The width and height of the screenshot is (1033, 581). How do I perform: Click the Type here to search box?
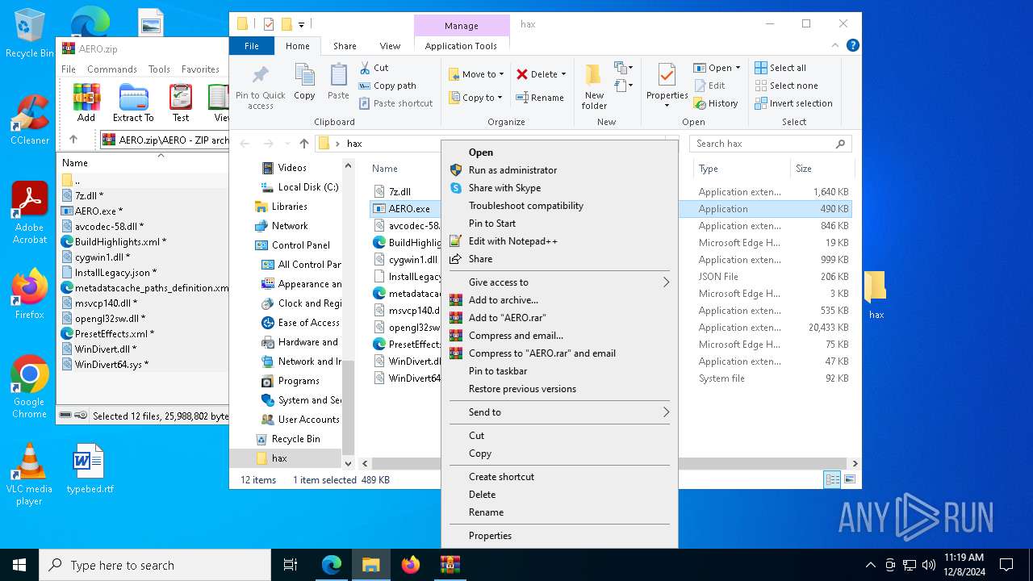tap(155, 565)
